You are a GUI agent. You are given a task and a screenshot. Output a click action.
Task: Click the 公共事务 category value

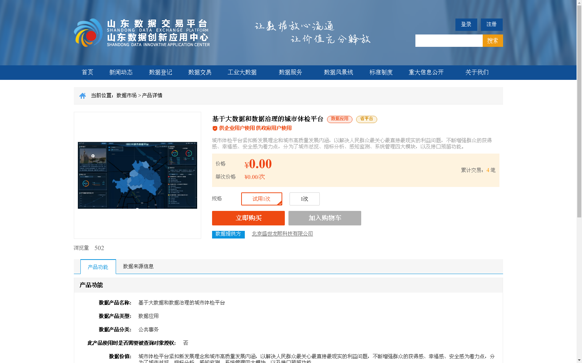click(x=148, y=330)
